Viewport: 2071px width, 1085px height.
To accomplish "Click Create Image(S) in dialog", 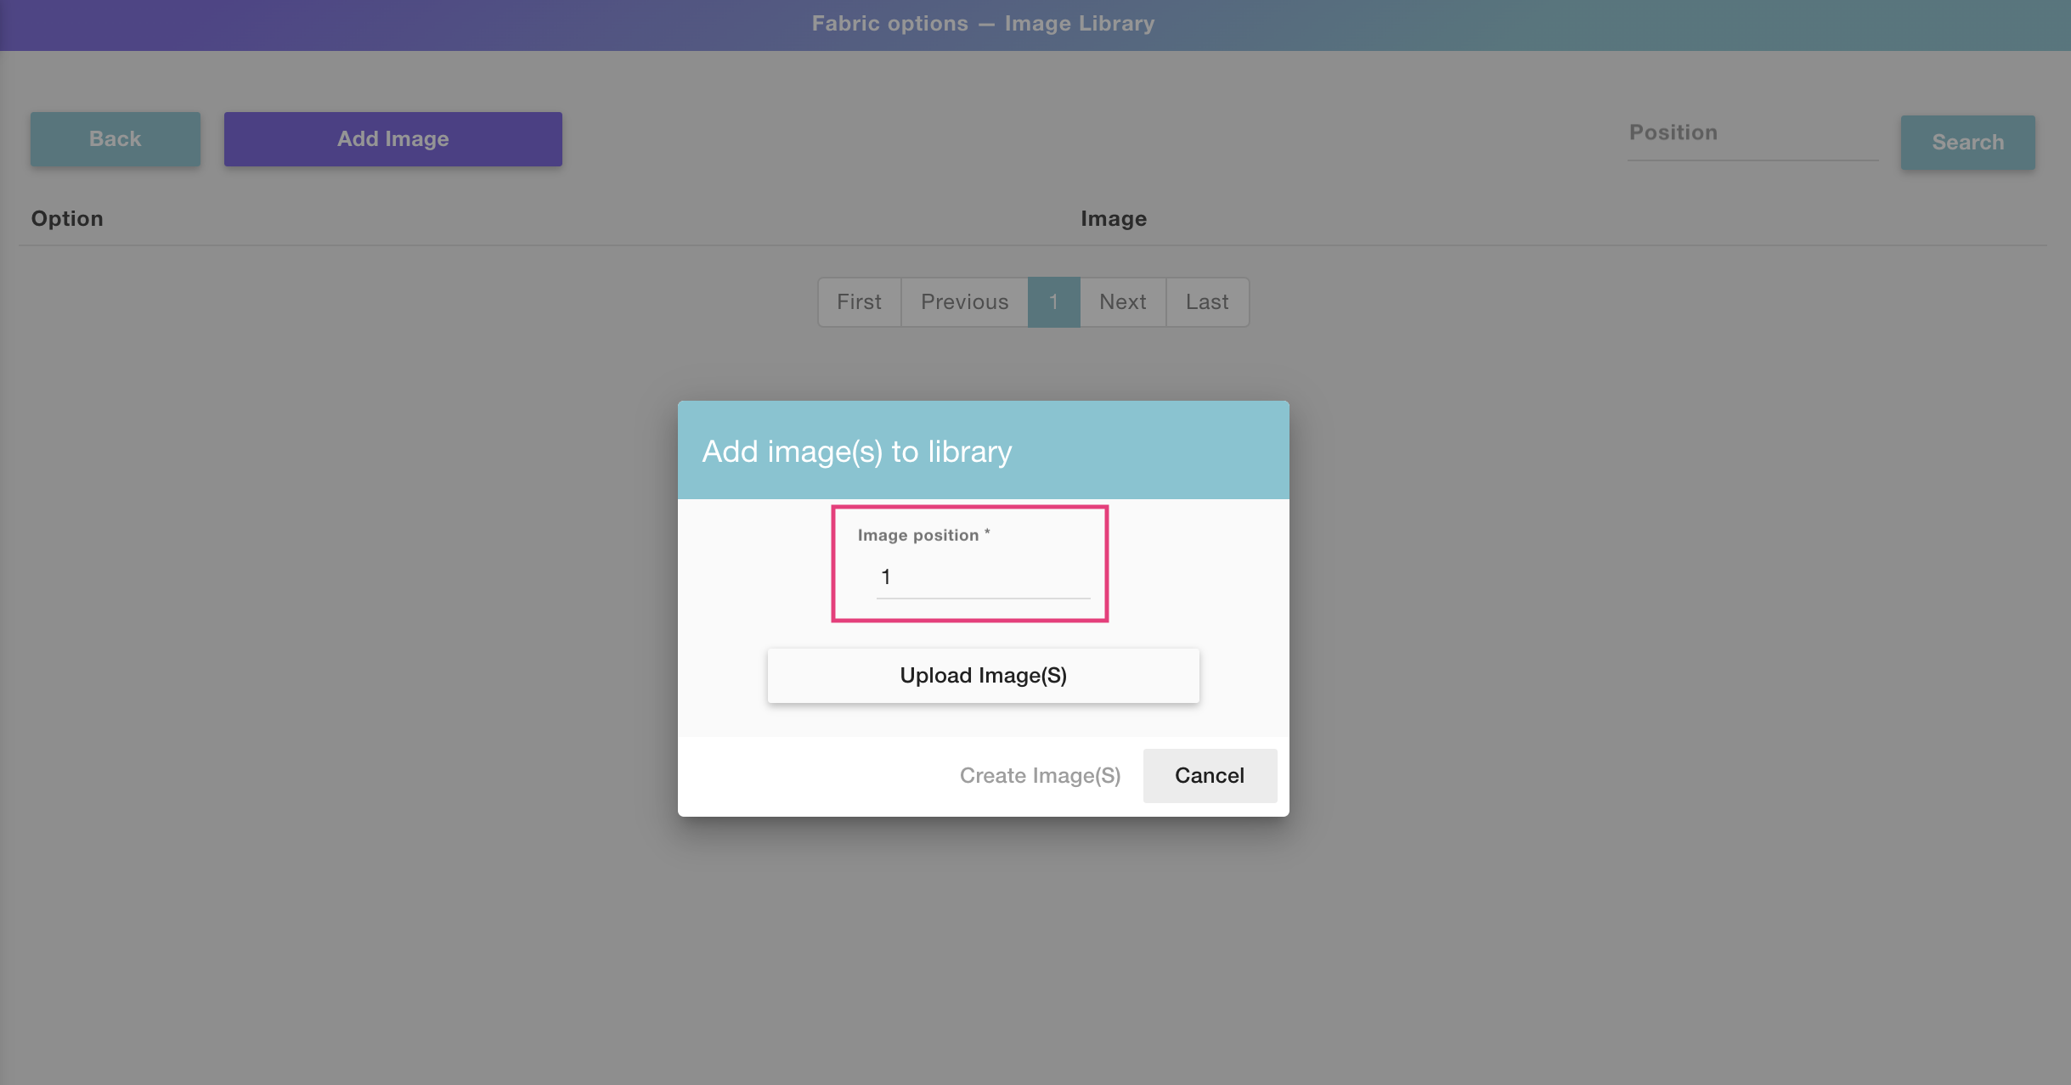I will coord(1040,776).
